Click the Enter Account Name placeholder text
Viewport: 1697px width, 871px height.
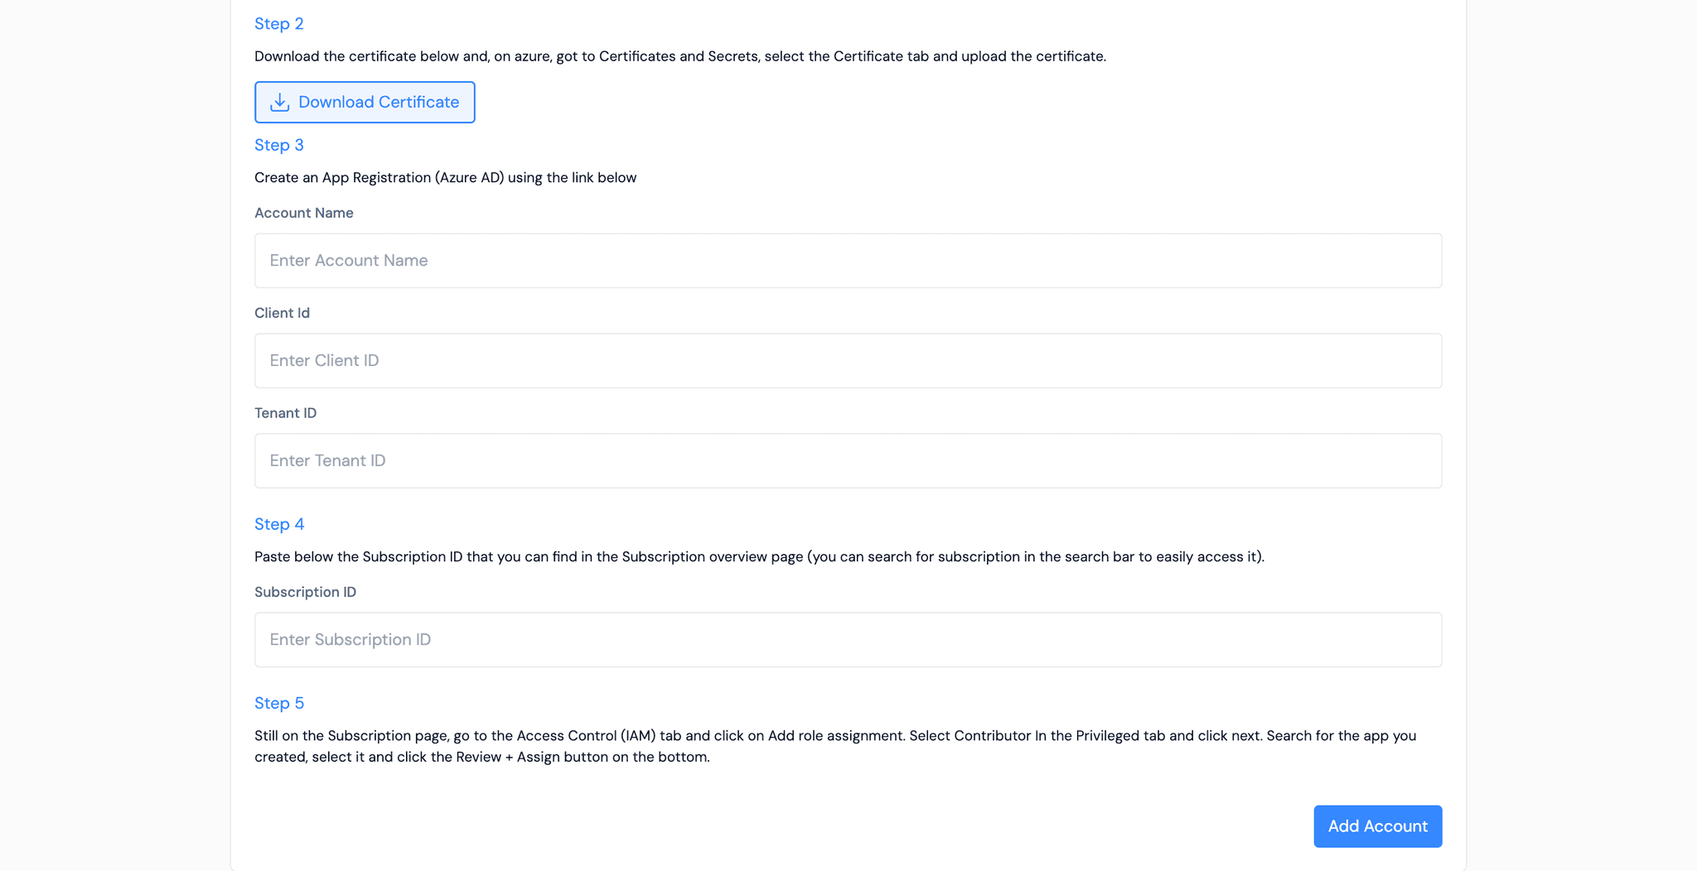point(348,260)
